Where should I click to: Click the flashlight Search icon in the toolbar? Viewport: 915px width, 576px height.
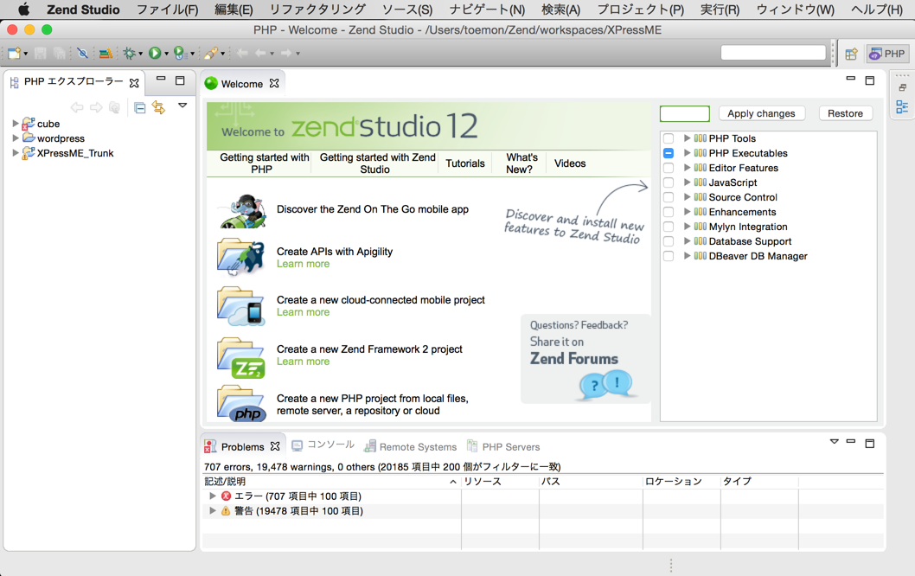[211, 53]
